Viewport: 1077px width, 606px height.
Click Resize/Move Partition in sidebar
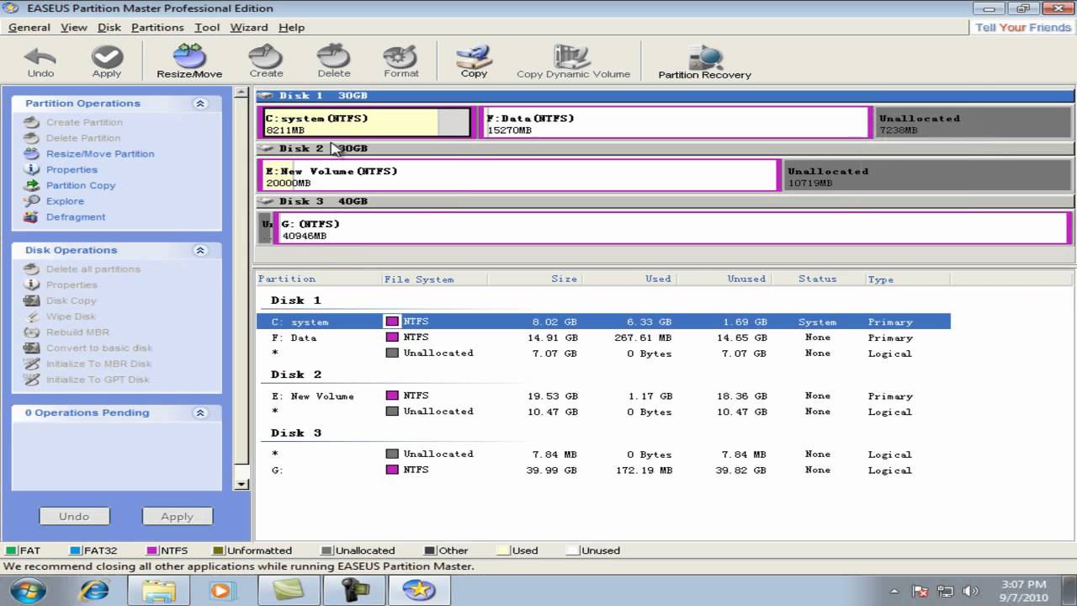(x=100, y=154)
